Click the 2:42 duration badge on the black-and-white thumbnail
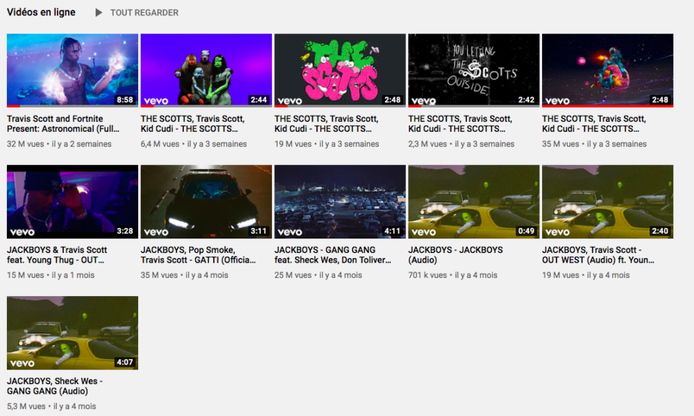Image resolution: width=694 pixels, height=416 pixels. coord(526,100)
